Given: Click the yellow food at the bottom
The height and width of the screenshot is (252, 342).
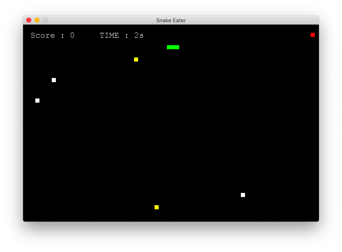Looking at the screenshot, I should (157, 207).
